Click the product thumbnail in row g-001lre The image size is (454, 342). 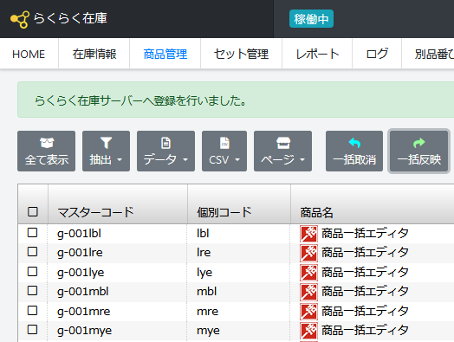tap(308, 253)
